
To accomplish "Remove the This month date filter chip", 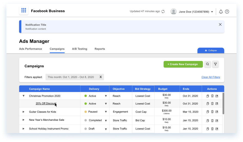I will pyautogui.click(x=101, y=77).
